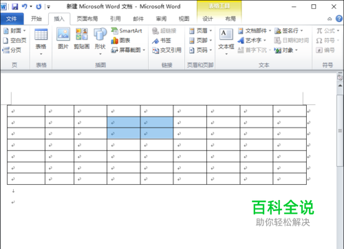Open the 文本框 text box gallery
The image size is (344, 249).
point(226,41)
